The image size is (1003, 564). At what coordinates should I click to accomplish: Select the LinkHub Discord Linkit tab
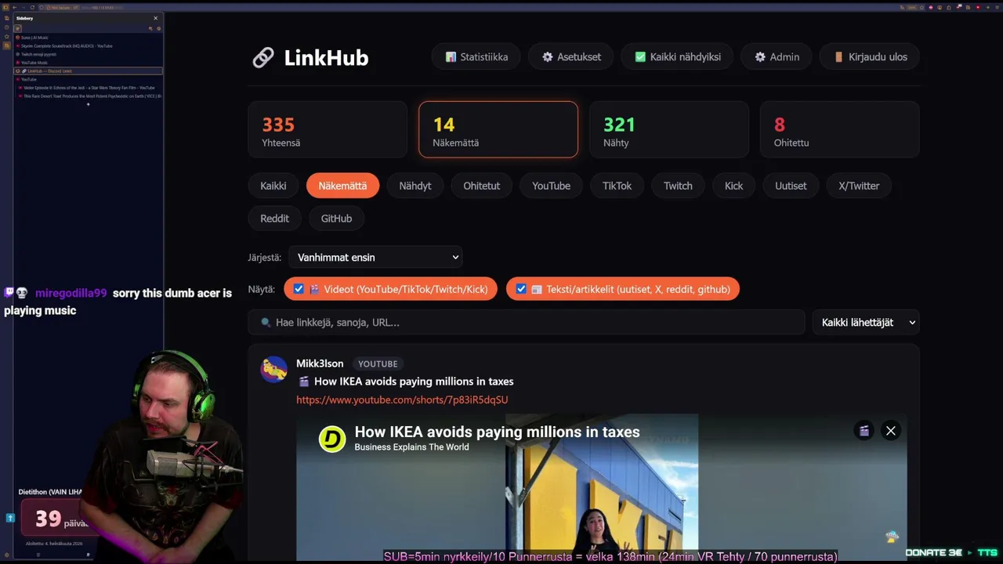coord(89,70)
